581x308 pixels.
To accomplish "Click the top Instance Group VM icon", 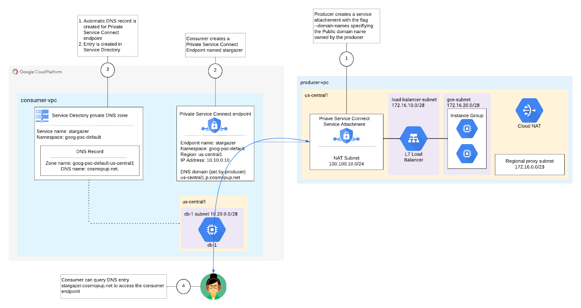I will pos(467,129).
